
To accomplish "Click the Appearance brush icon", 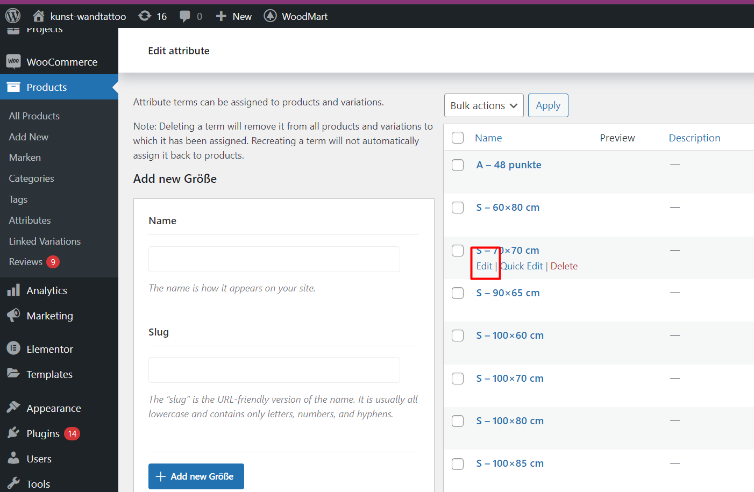I will click(13, 408).
